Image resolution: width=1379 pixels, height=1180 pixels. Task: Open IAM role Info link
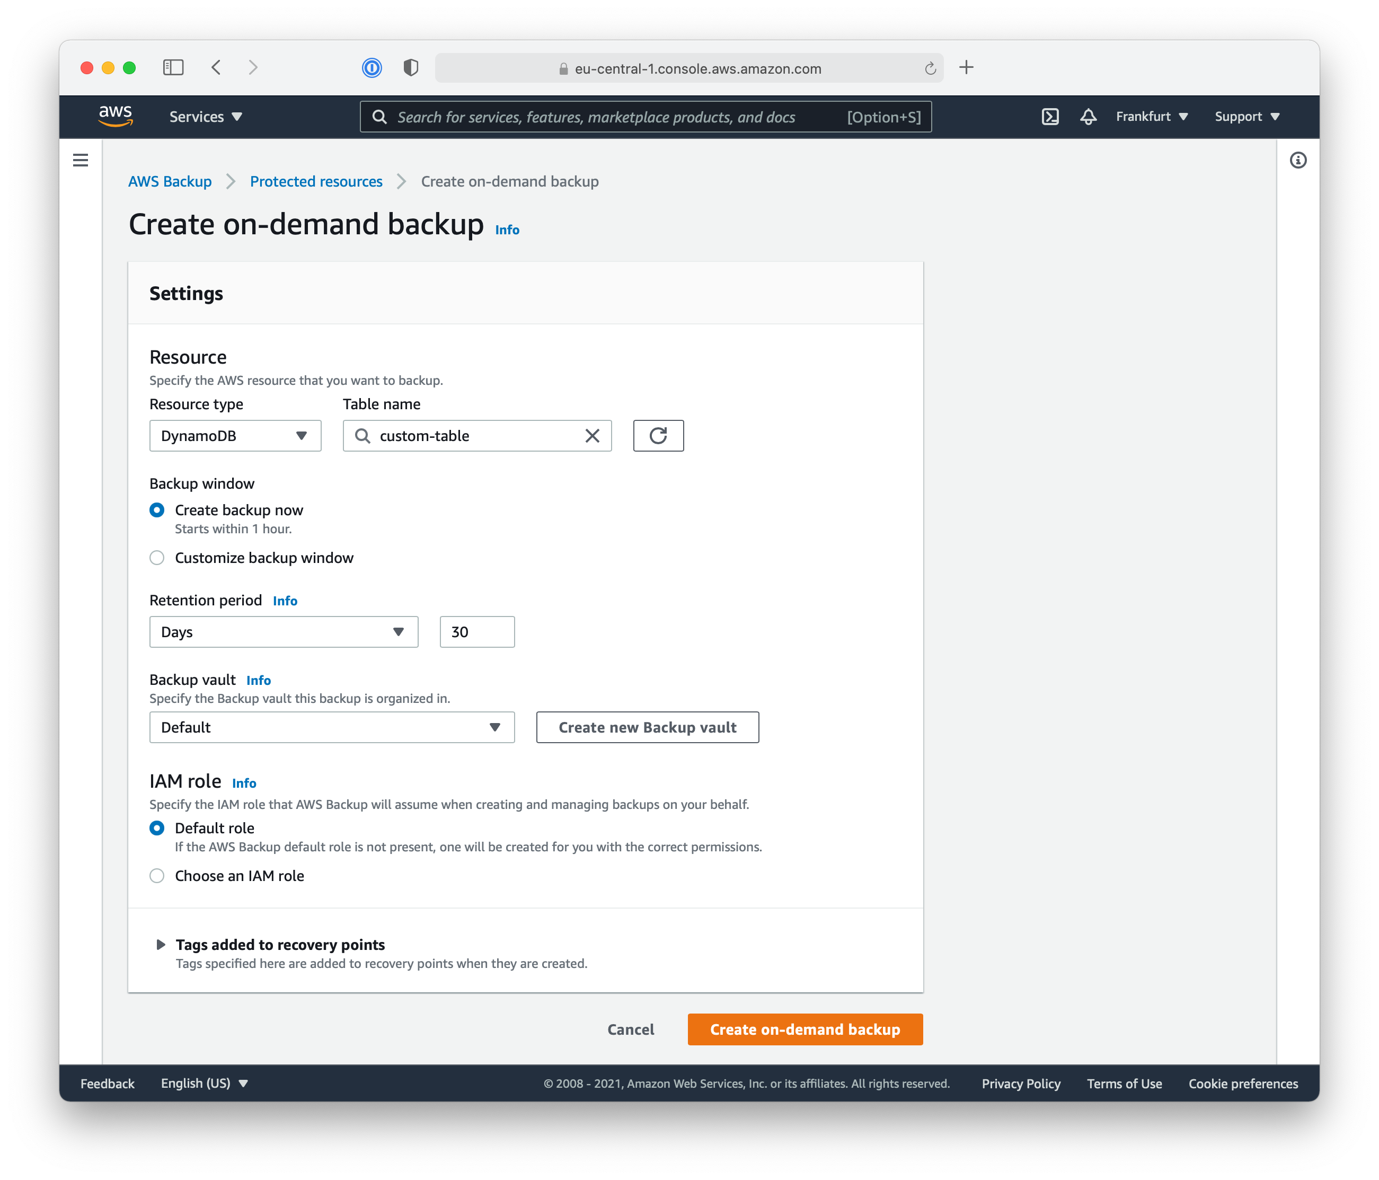[x=244, y=782]
